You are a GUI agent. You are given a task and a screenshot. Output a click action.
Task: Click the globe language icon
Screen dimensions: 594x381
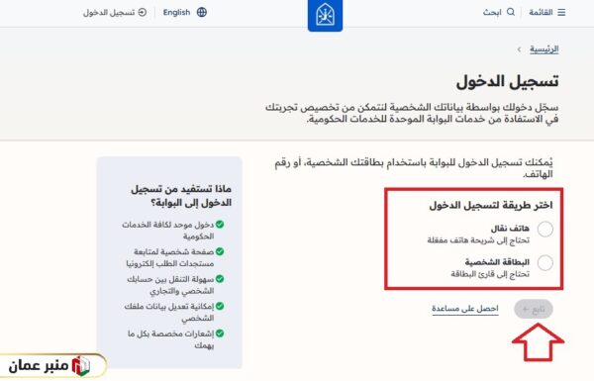click(202, 12)
